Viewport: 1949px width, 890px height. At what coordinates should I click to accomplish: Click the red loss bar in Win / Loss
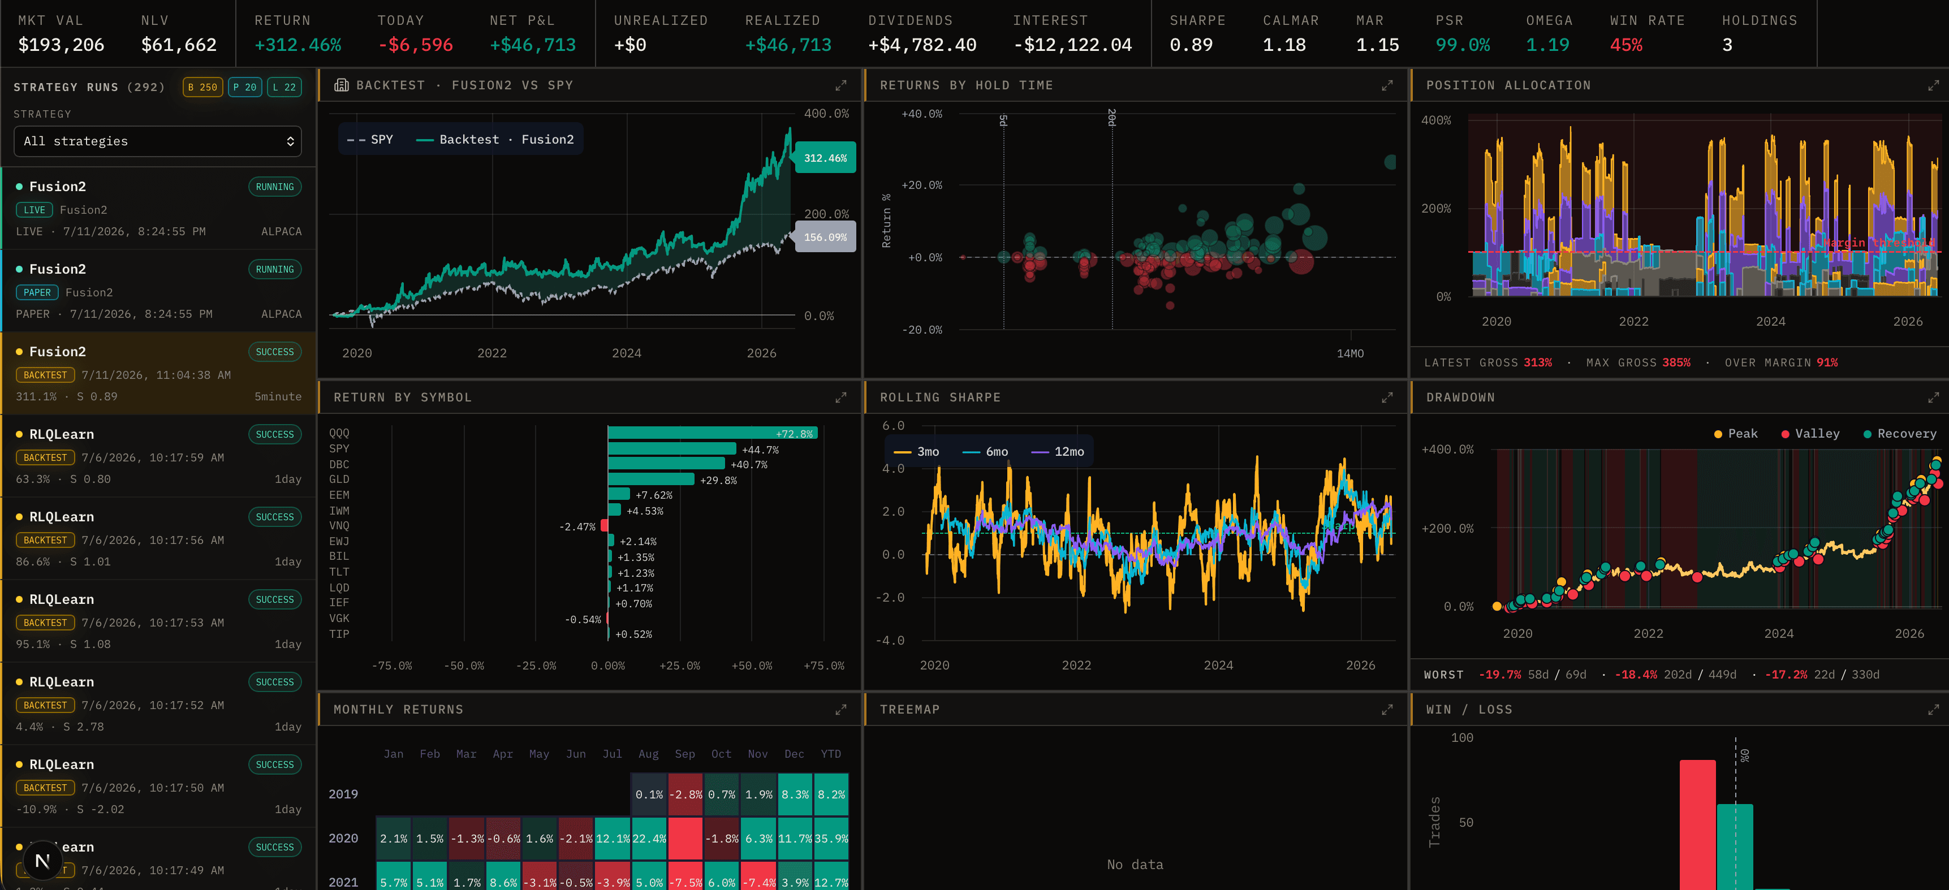pos(1697,825)
